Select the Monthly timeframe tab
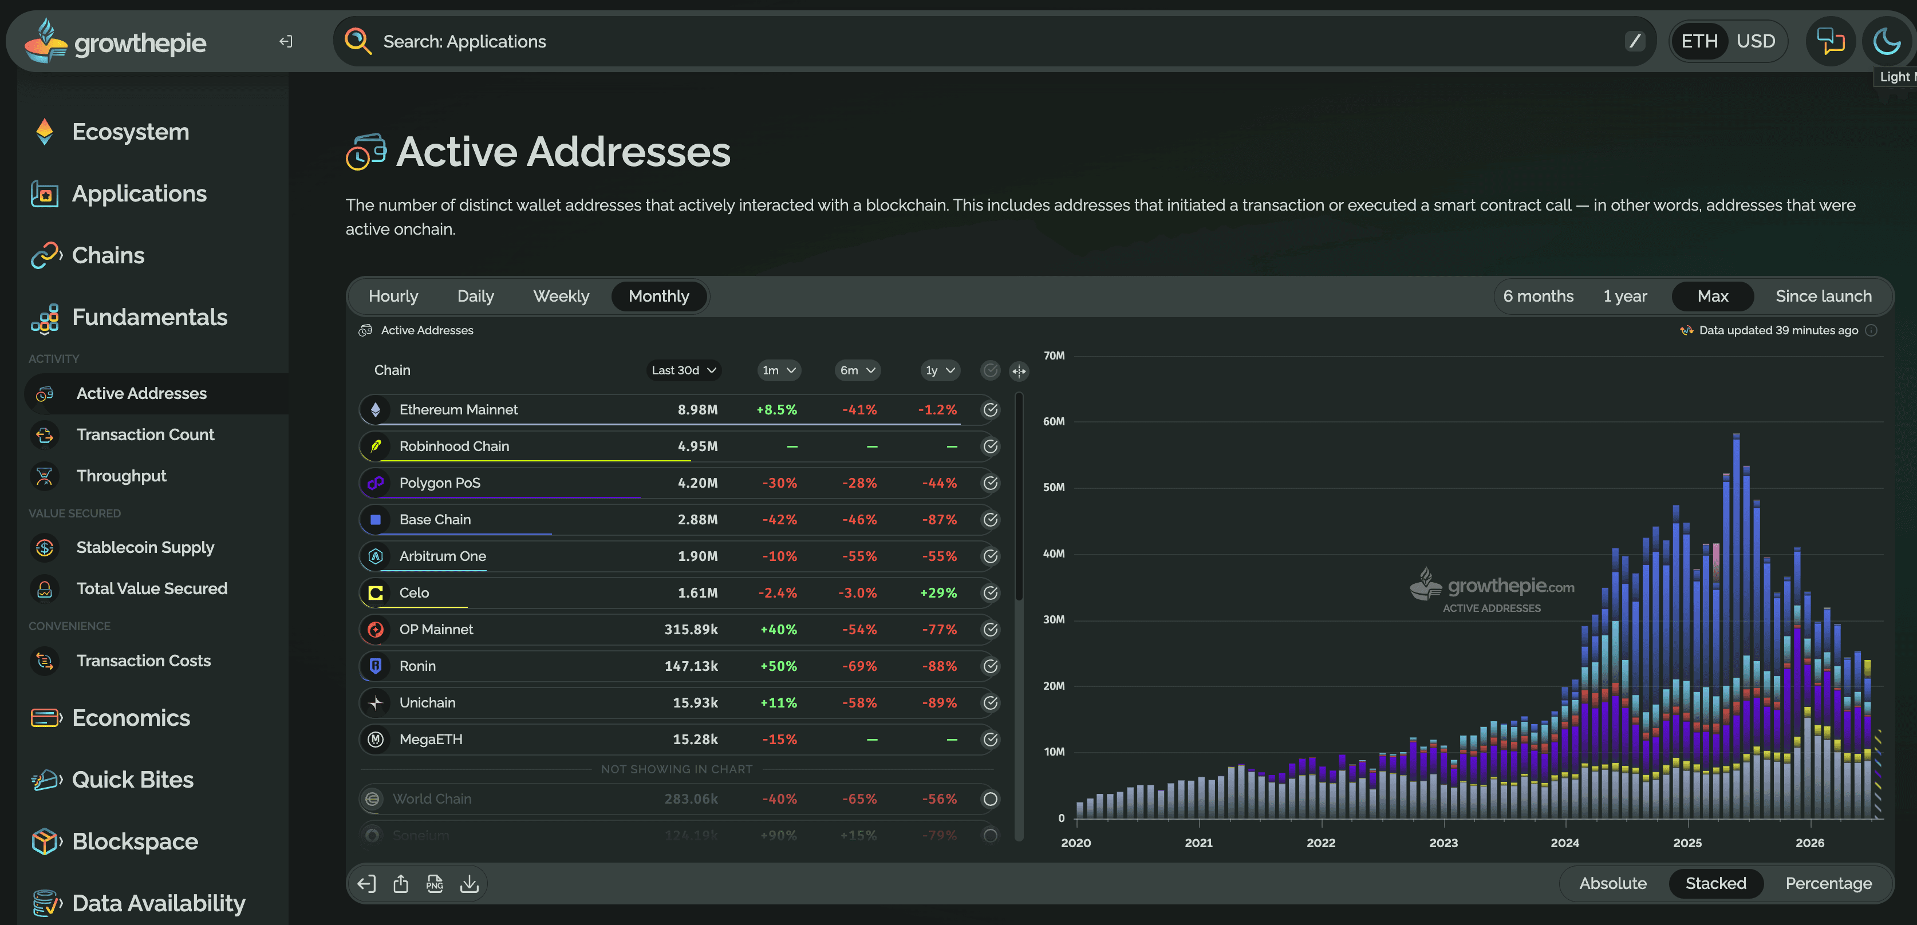Viewport: 1917px width, 925px height. pos(658,296)
